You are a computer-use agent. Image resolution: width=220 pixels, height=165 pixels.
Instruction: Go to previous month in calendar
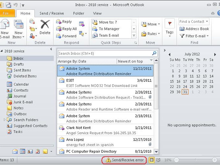pos(170,54)
